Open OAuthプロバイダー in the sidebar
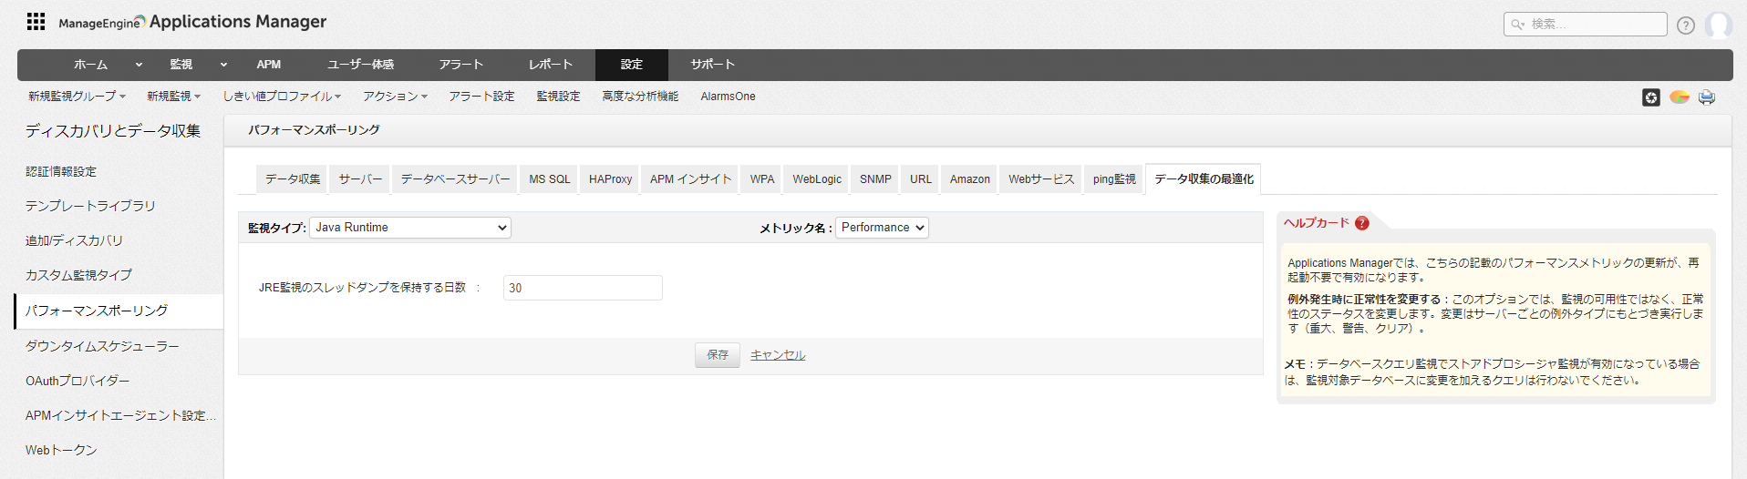Viewport: 1747px width, 479px height. click(x=78, y=381)
